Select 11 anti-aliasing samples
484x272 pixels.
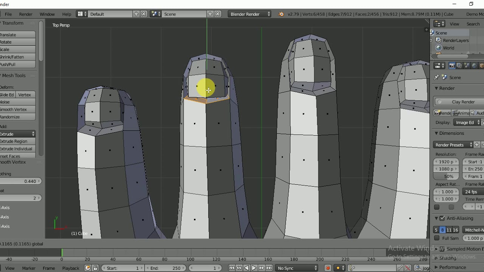pyautogui.click(x=449, y=230)
